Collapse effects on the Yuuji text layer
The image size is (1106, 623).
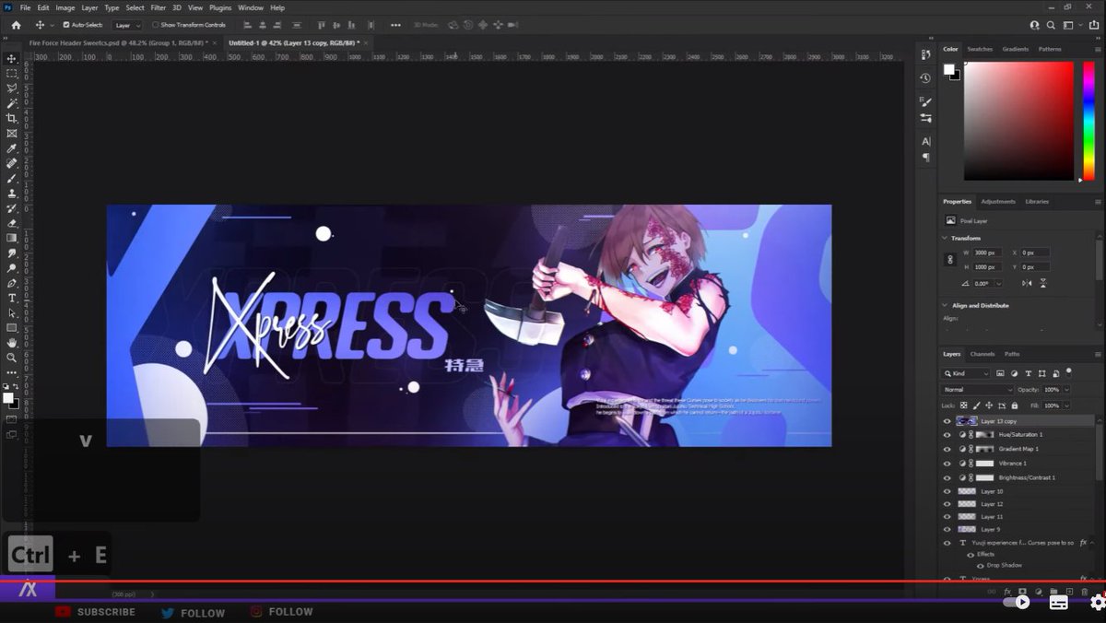click(1092, 543)
